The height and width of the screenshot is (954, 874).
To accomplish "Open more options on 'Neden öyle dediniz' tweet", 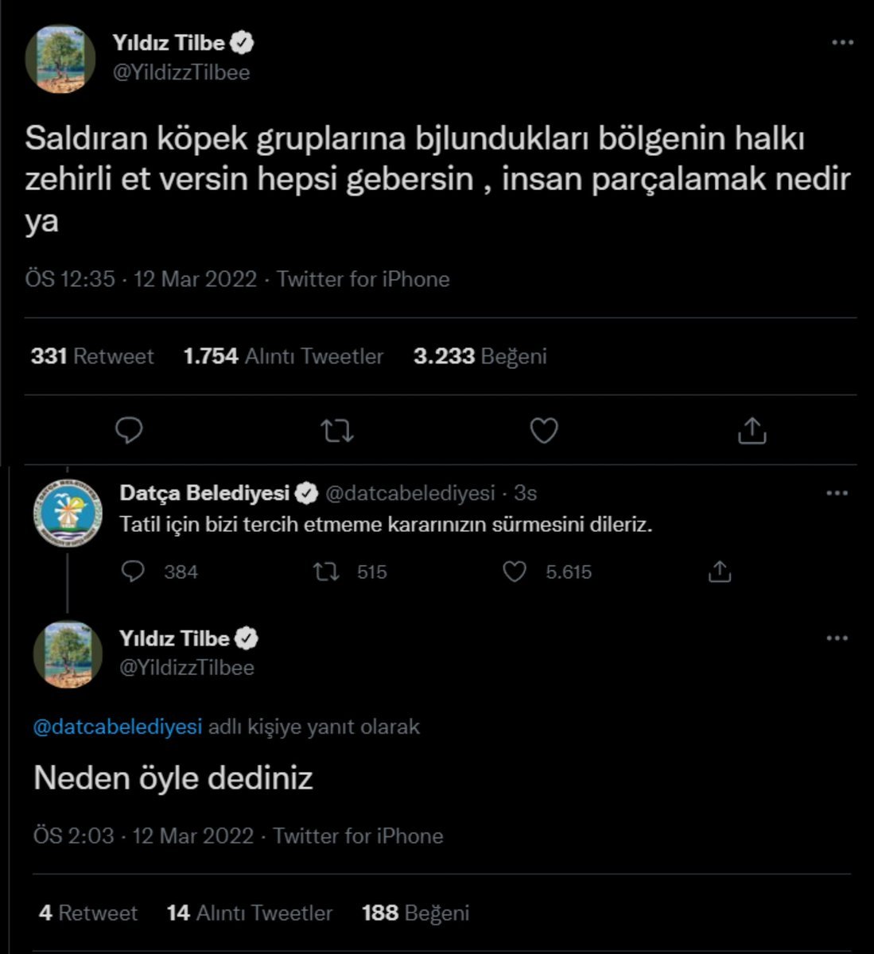I will pos(837,638).
